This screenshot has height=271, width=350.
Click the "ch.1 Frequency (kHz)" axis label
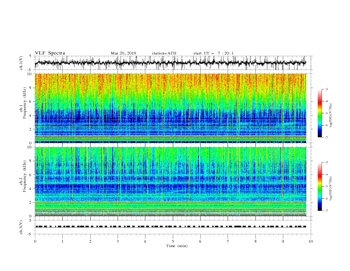click(x=23, y=103)
